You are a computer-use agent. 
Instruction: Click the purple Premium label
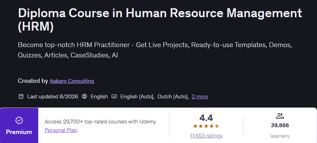pos(19,132)
